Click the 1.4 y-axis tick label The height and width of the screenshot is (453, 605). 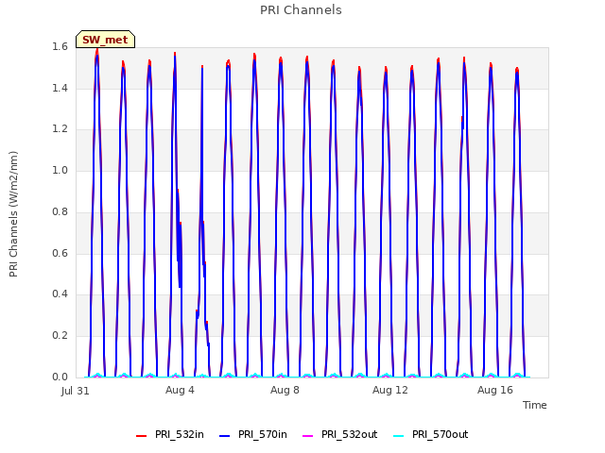[x=60, y=88]
